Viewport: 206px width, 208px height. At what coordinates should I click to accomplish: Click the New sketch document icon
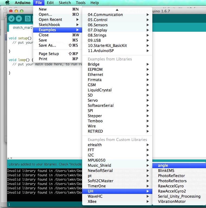point(28,19)
